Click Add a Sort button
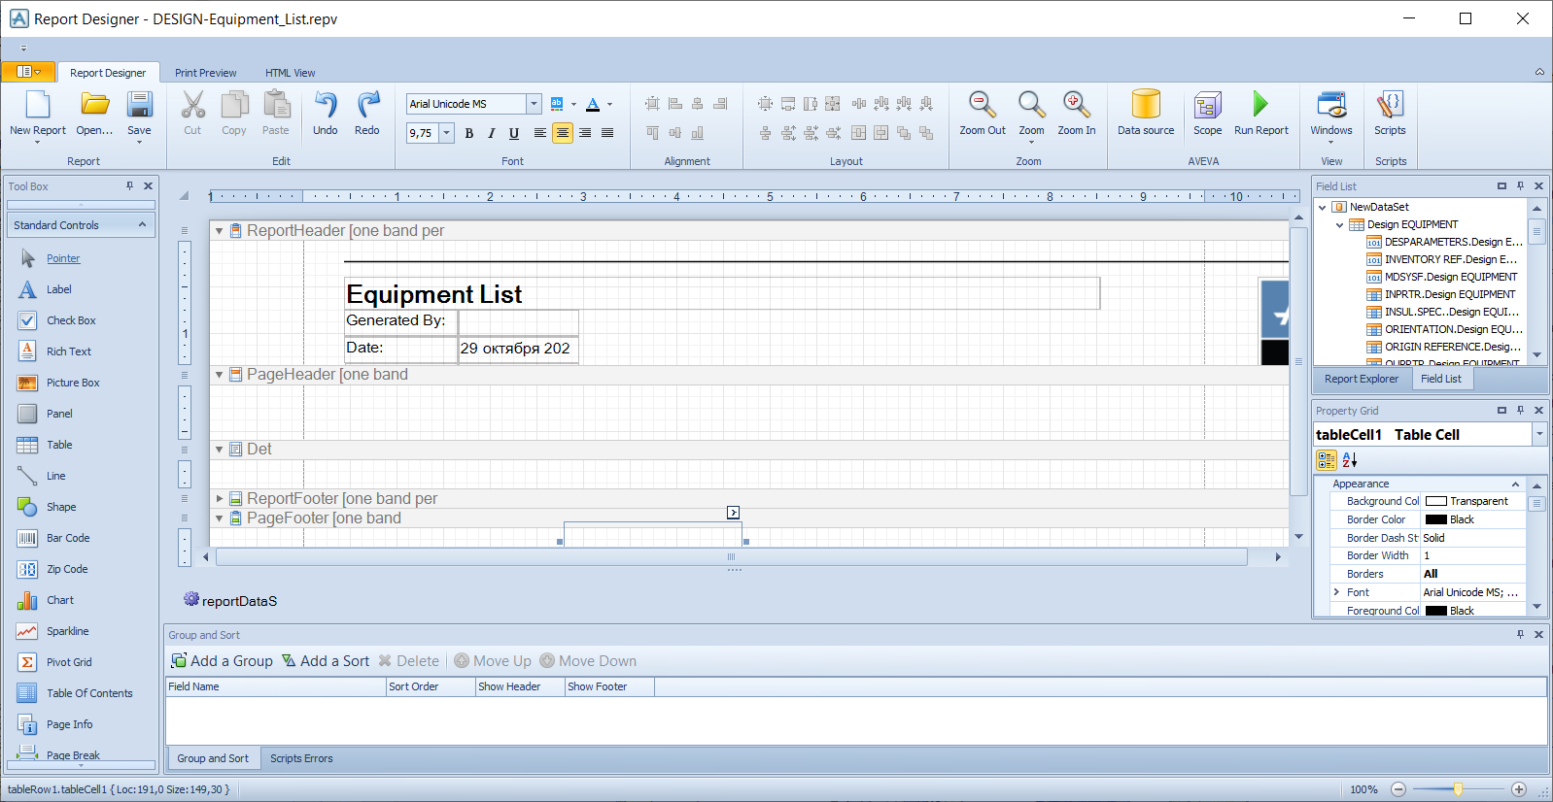The width and height of the screenshot is (1553, 802). click(326, 661)
